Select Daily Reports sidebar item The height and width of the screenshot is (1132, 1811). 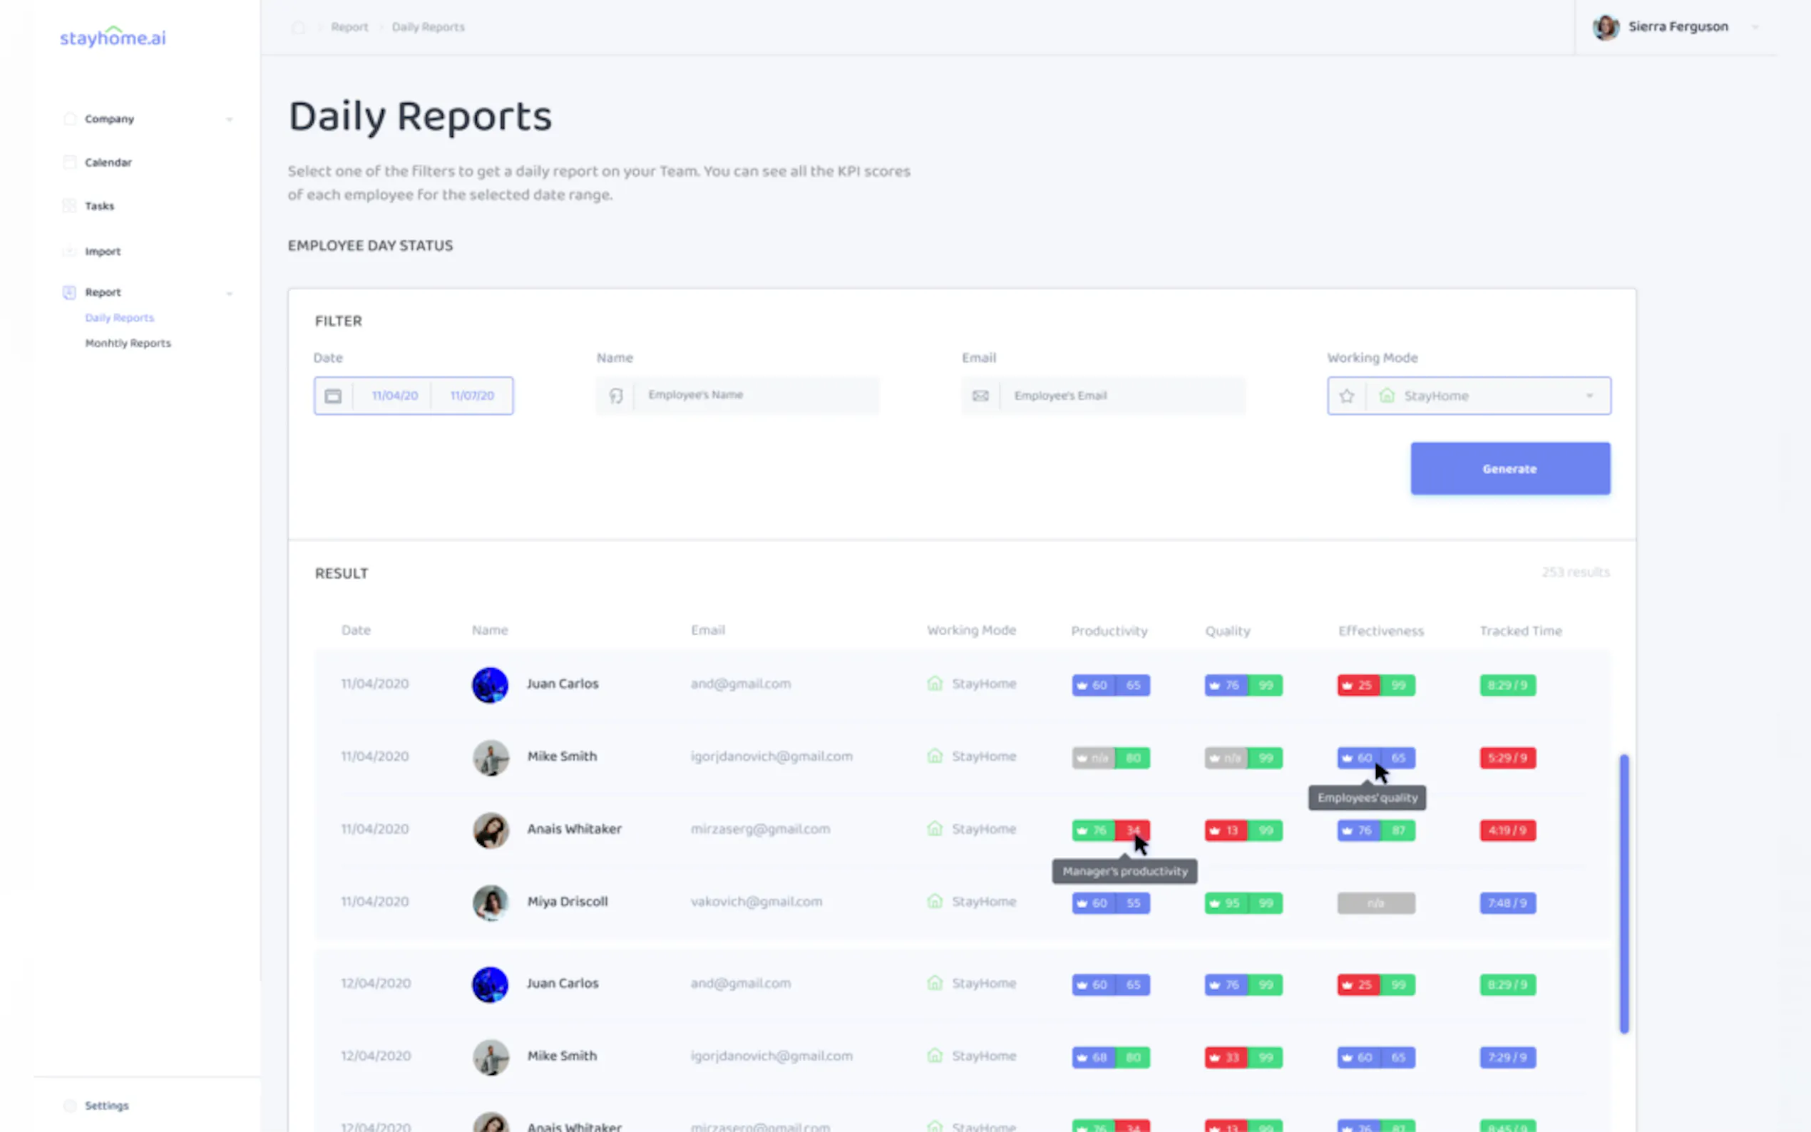(x=120, y=318)
